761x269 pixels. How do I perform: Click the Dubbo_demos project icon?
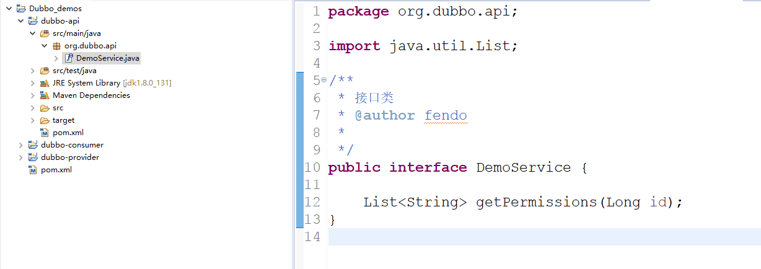point(21,9)
